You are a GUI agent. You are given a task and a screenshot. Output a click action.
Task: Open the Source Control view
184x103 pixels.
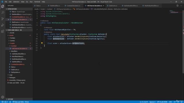coord(3,19)
